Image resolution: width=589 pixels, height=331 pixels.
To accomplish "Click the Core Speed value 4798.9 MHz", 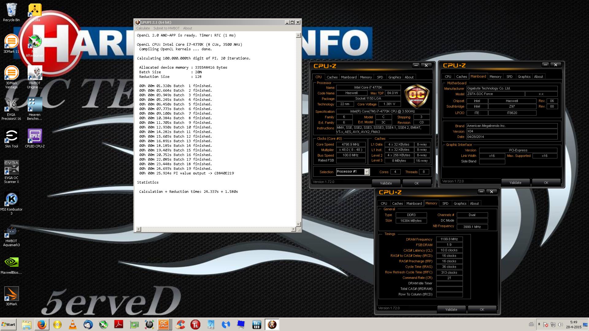I will point(351,144).
